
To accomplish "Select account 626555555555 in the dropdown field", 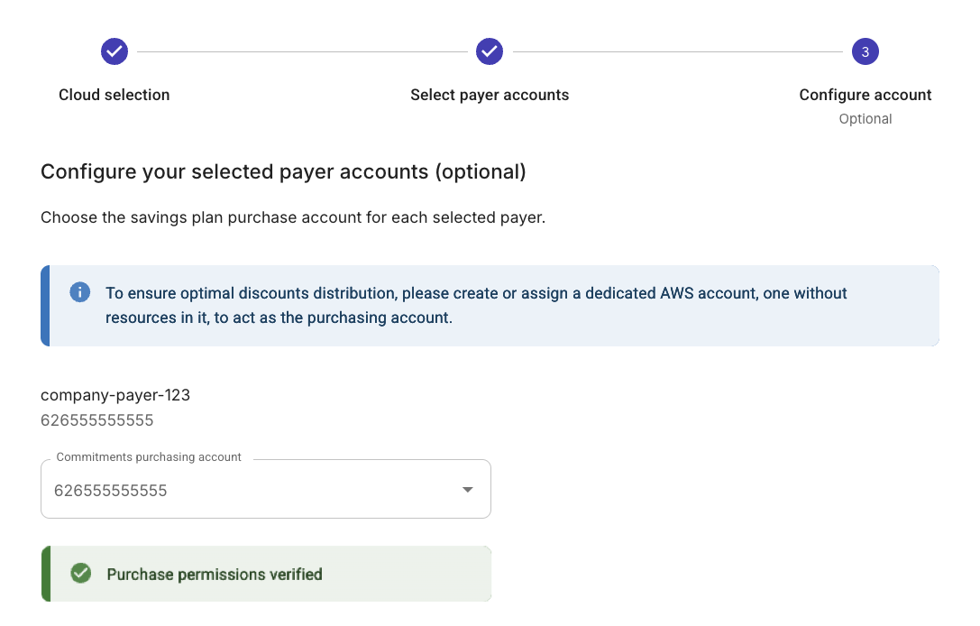I will [111, 490].
